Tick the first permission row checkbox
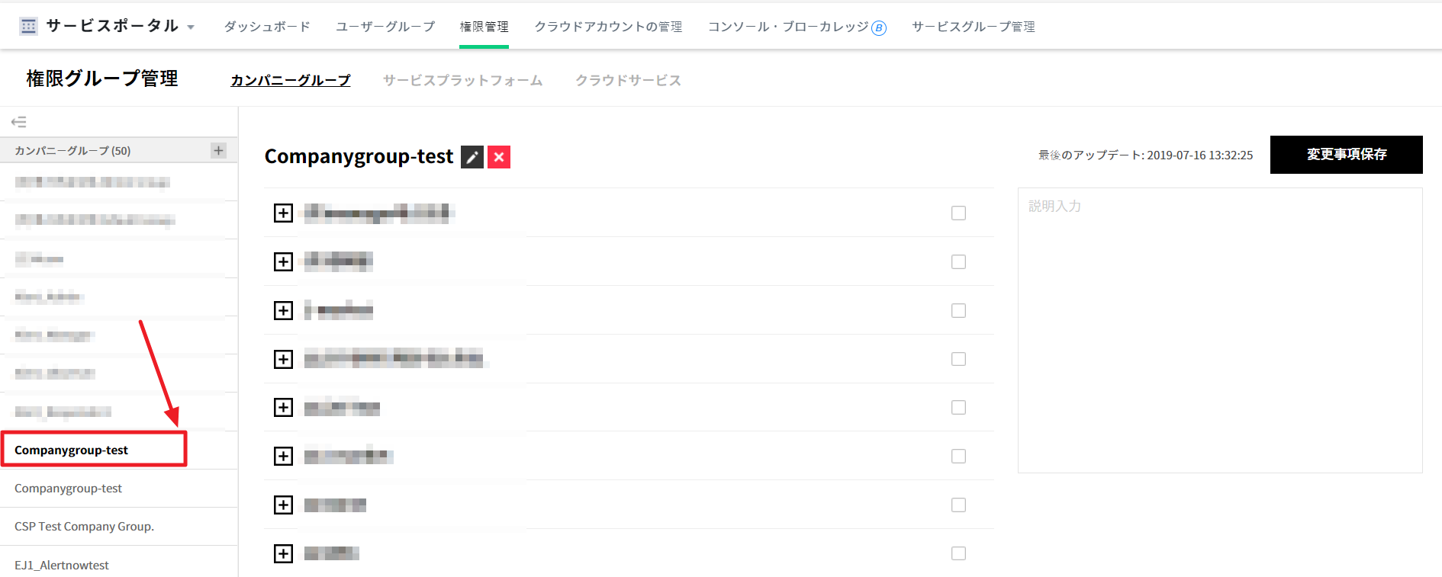The width and height of the screenshot is (1442, 577). tap(958, 213)
